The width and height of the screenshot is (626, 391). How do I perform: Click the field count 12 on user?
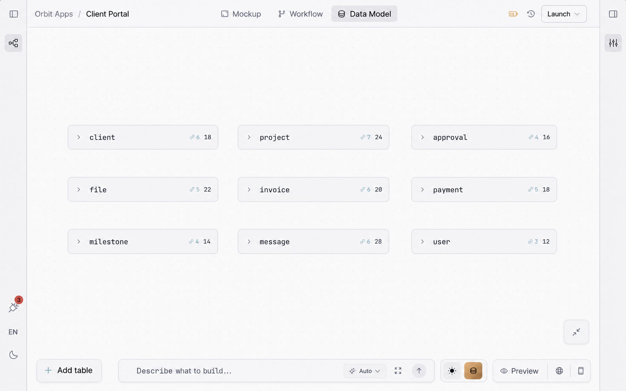coord(546,242)
